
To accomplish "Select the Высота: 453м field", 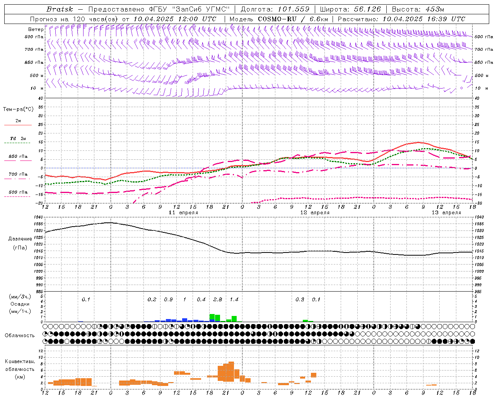I will [x=418, y=9].
